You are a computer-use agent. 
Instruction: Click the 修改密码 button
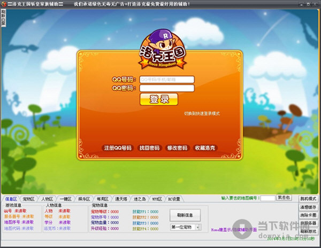coord(177,148)
